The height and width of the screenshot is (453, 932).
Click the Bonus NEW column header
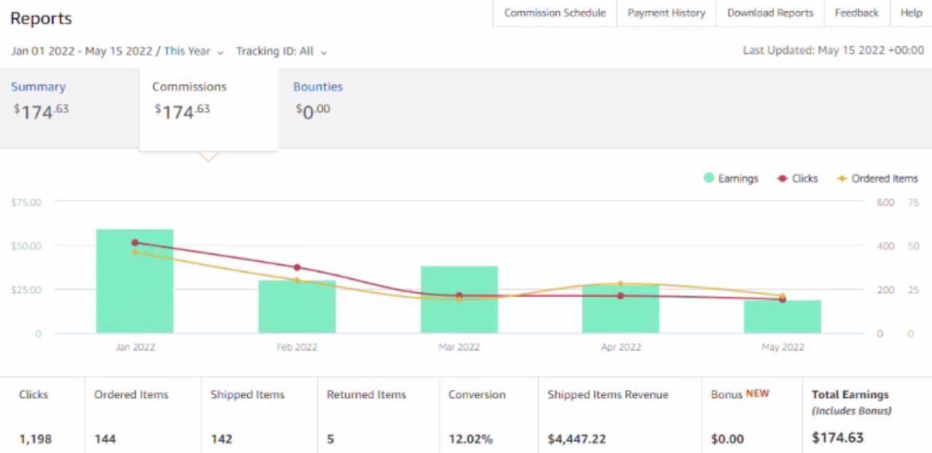point(740,394)
